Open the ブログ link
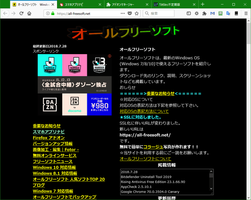This screenshot has width=251, height=200. pos(39,185)
